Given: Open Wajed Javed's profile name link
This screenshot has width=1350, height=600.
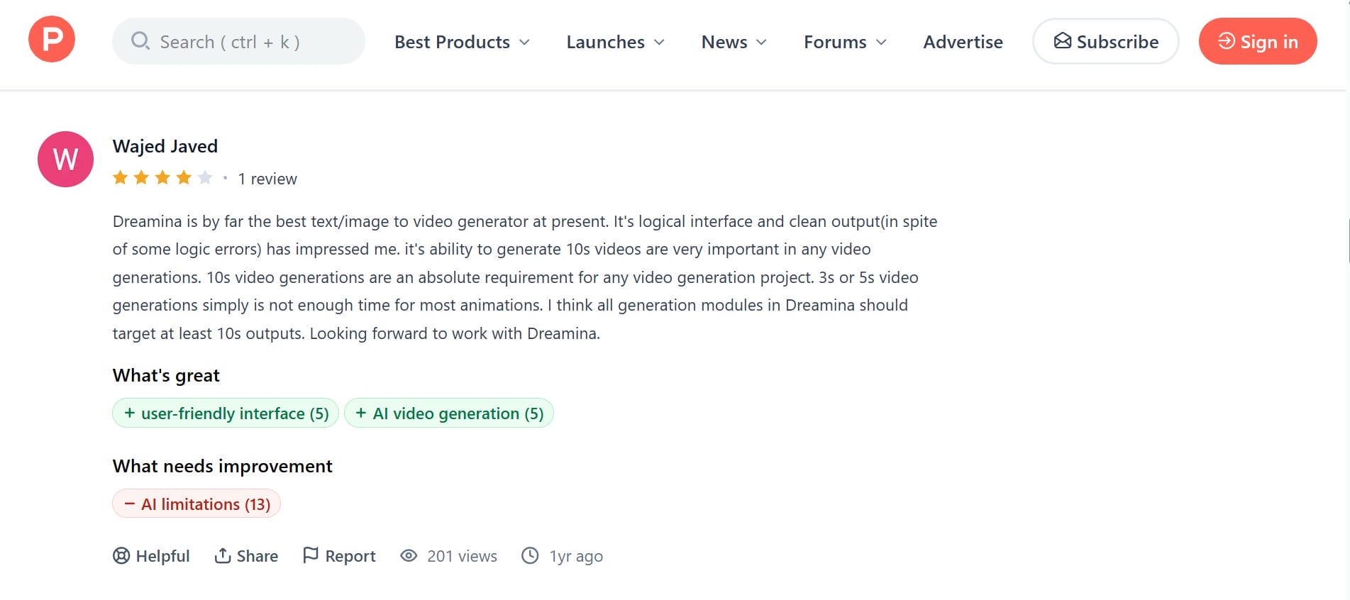Looking at the screenshot, I should point(165,146).
